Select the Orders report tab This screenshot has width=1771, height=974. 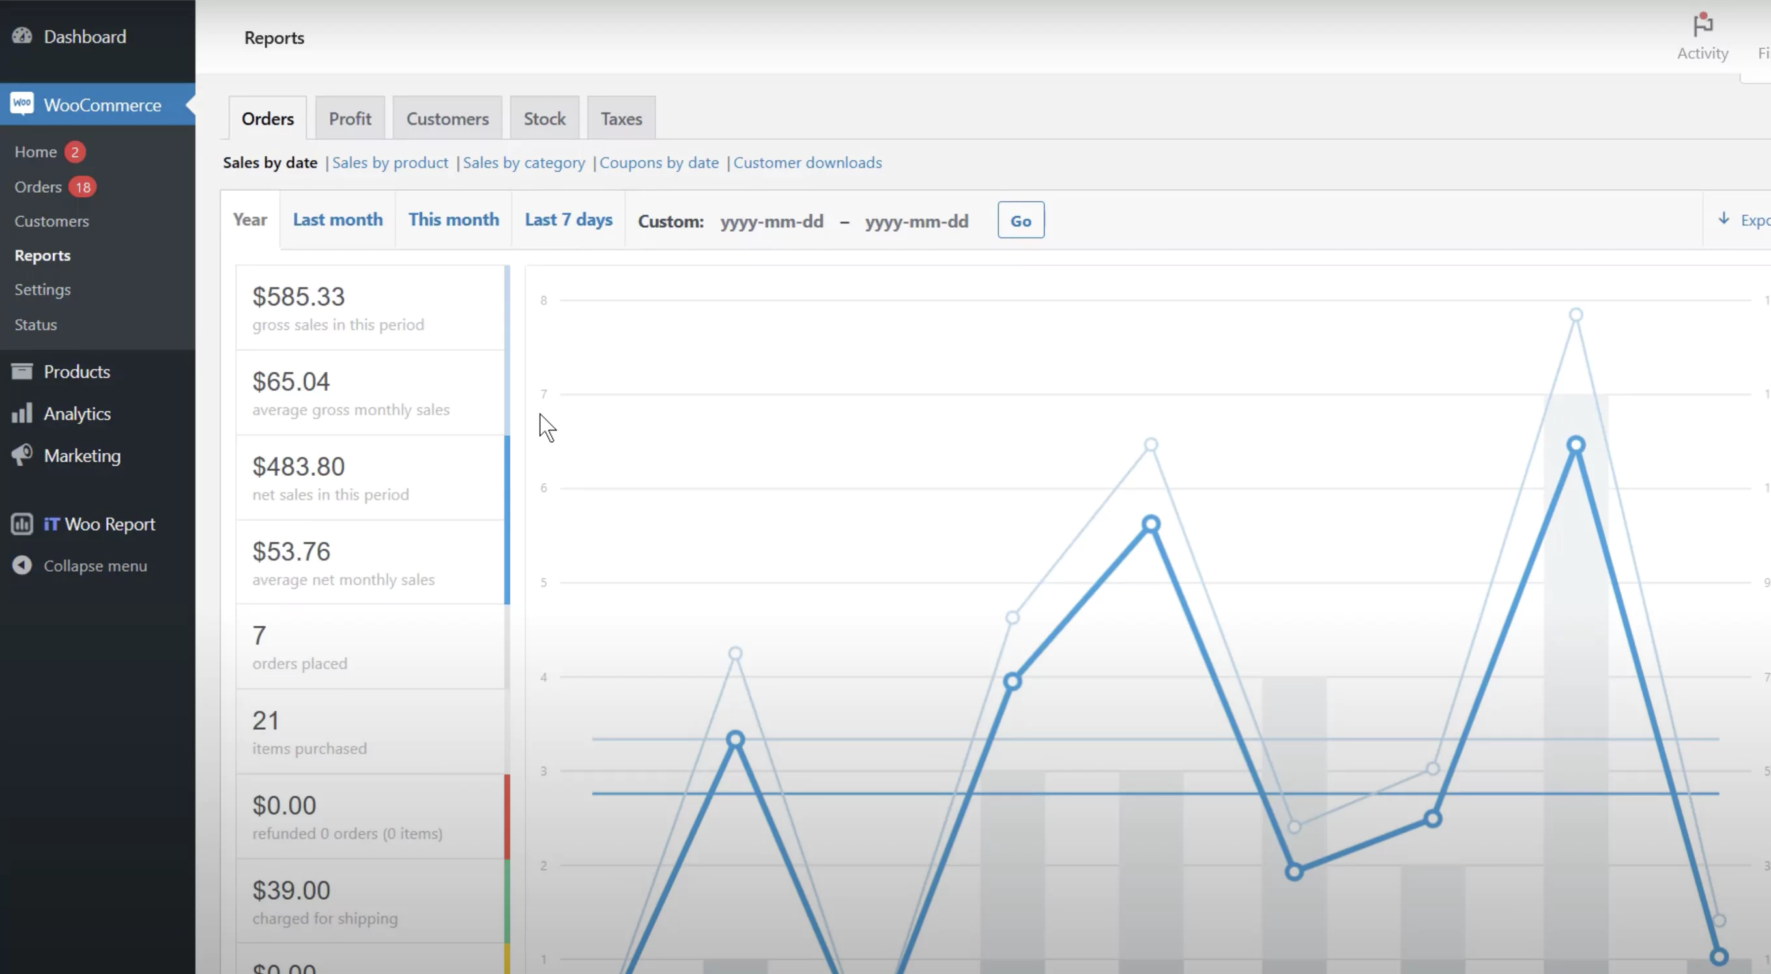pos(267,118)
